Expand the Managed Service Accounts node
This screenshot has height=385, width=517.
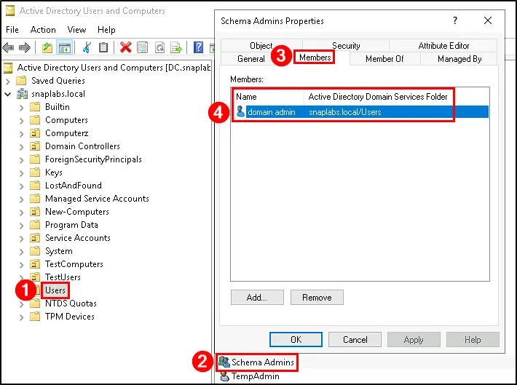(21, 199)
